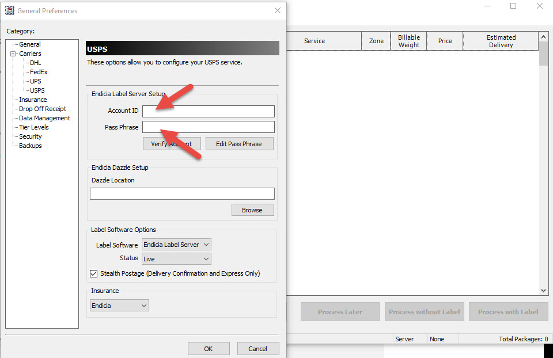This screenshot has height=358, width=553.
Task: Click Process Later in the main window
Action: click(x=340, y=312)
